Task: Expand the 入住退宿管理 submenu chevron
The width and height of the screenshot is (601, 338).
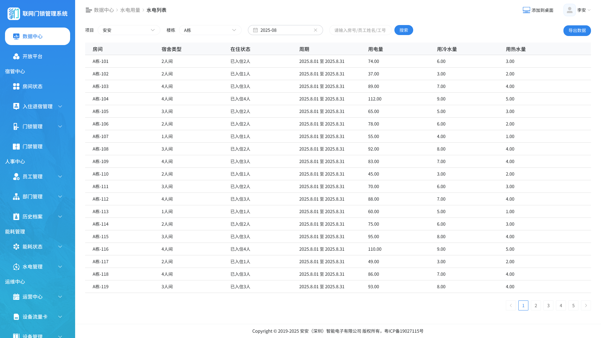Action: click(60, 106)
